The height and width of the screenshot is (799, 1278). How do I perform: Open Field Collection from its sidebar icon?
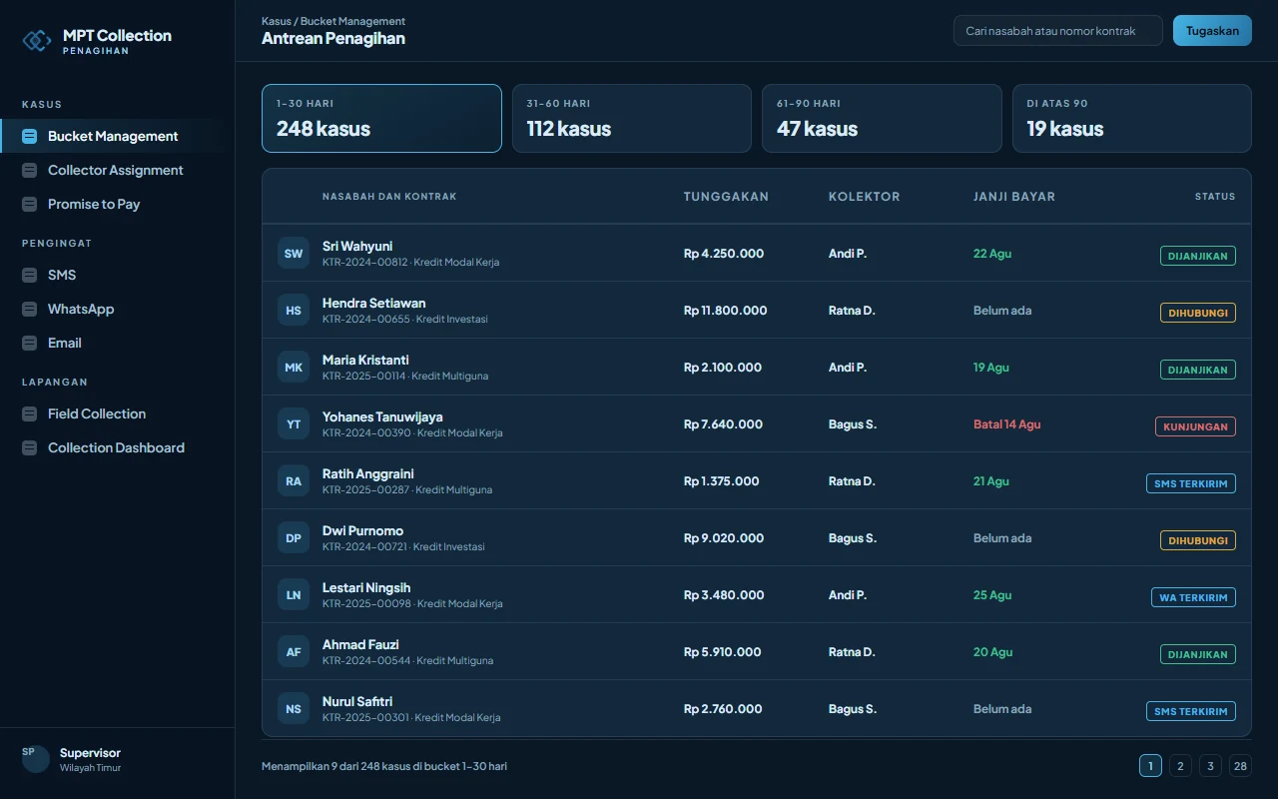[29, 414]
